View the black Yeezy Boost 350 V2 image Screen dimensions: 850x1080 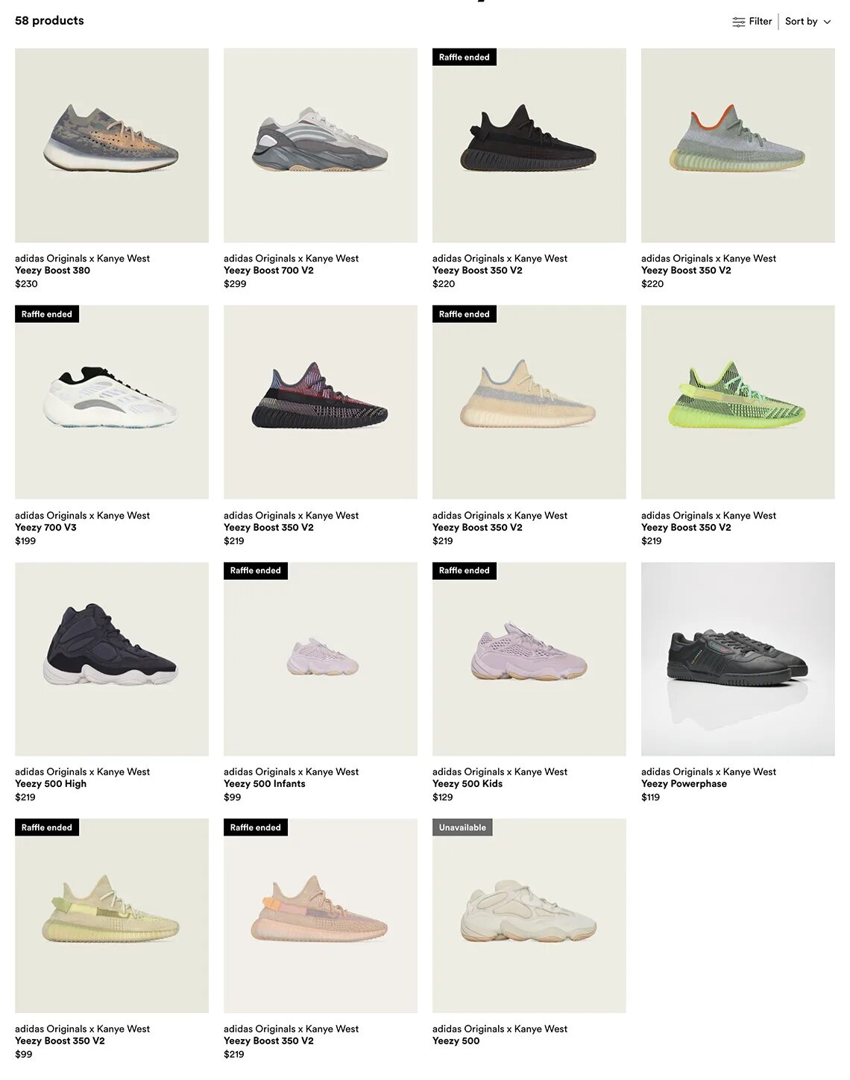pyautogui.click(x=529, y=145)
